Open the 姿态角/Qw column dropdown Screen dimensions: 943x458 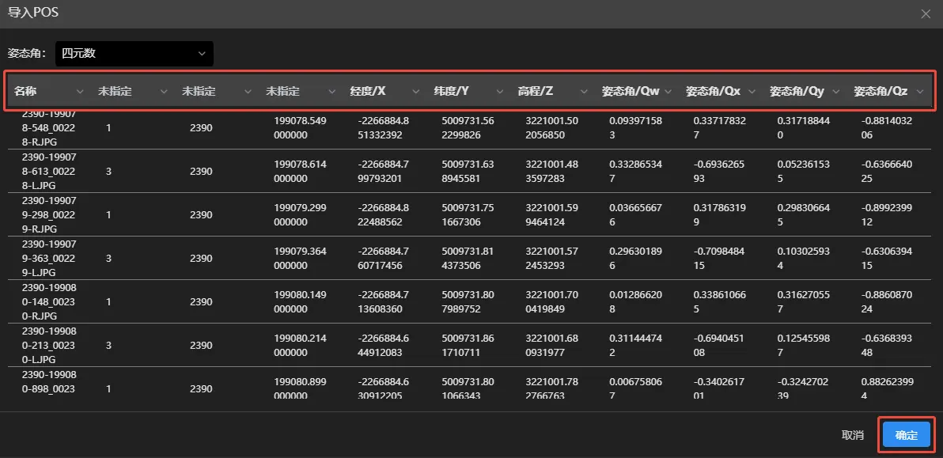pyautogui.click(x=636, y=92)
